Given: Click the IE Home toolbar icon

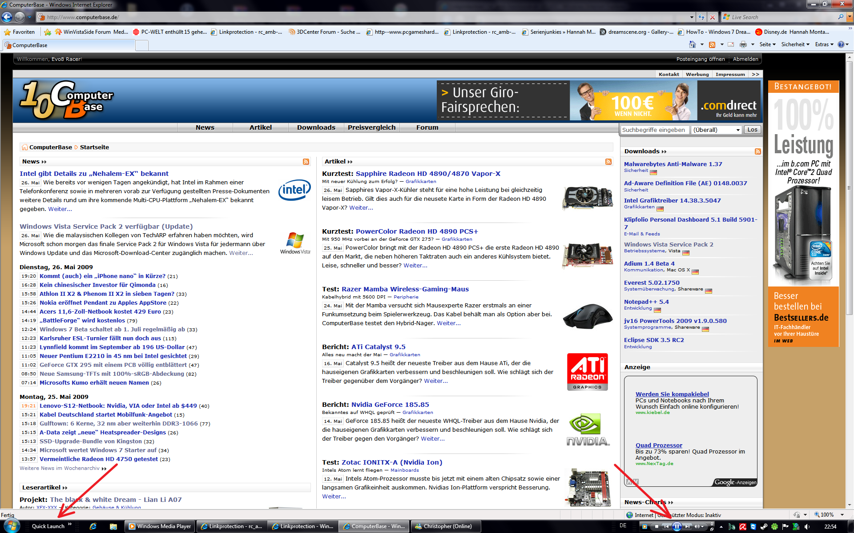Looking at the screenshot, I should pyautogui.click(x=692, y=44).
